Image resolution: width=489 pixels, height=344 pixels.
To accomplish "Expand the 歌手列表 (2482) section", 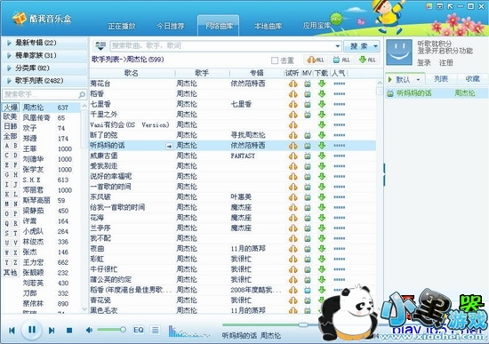I will point(44,81).
